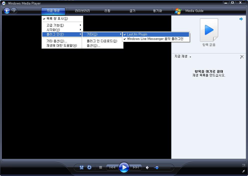Uncheck the Last.fm Plugin entry
This screenshot has width=248, height=176.
(x=156, y=34)
